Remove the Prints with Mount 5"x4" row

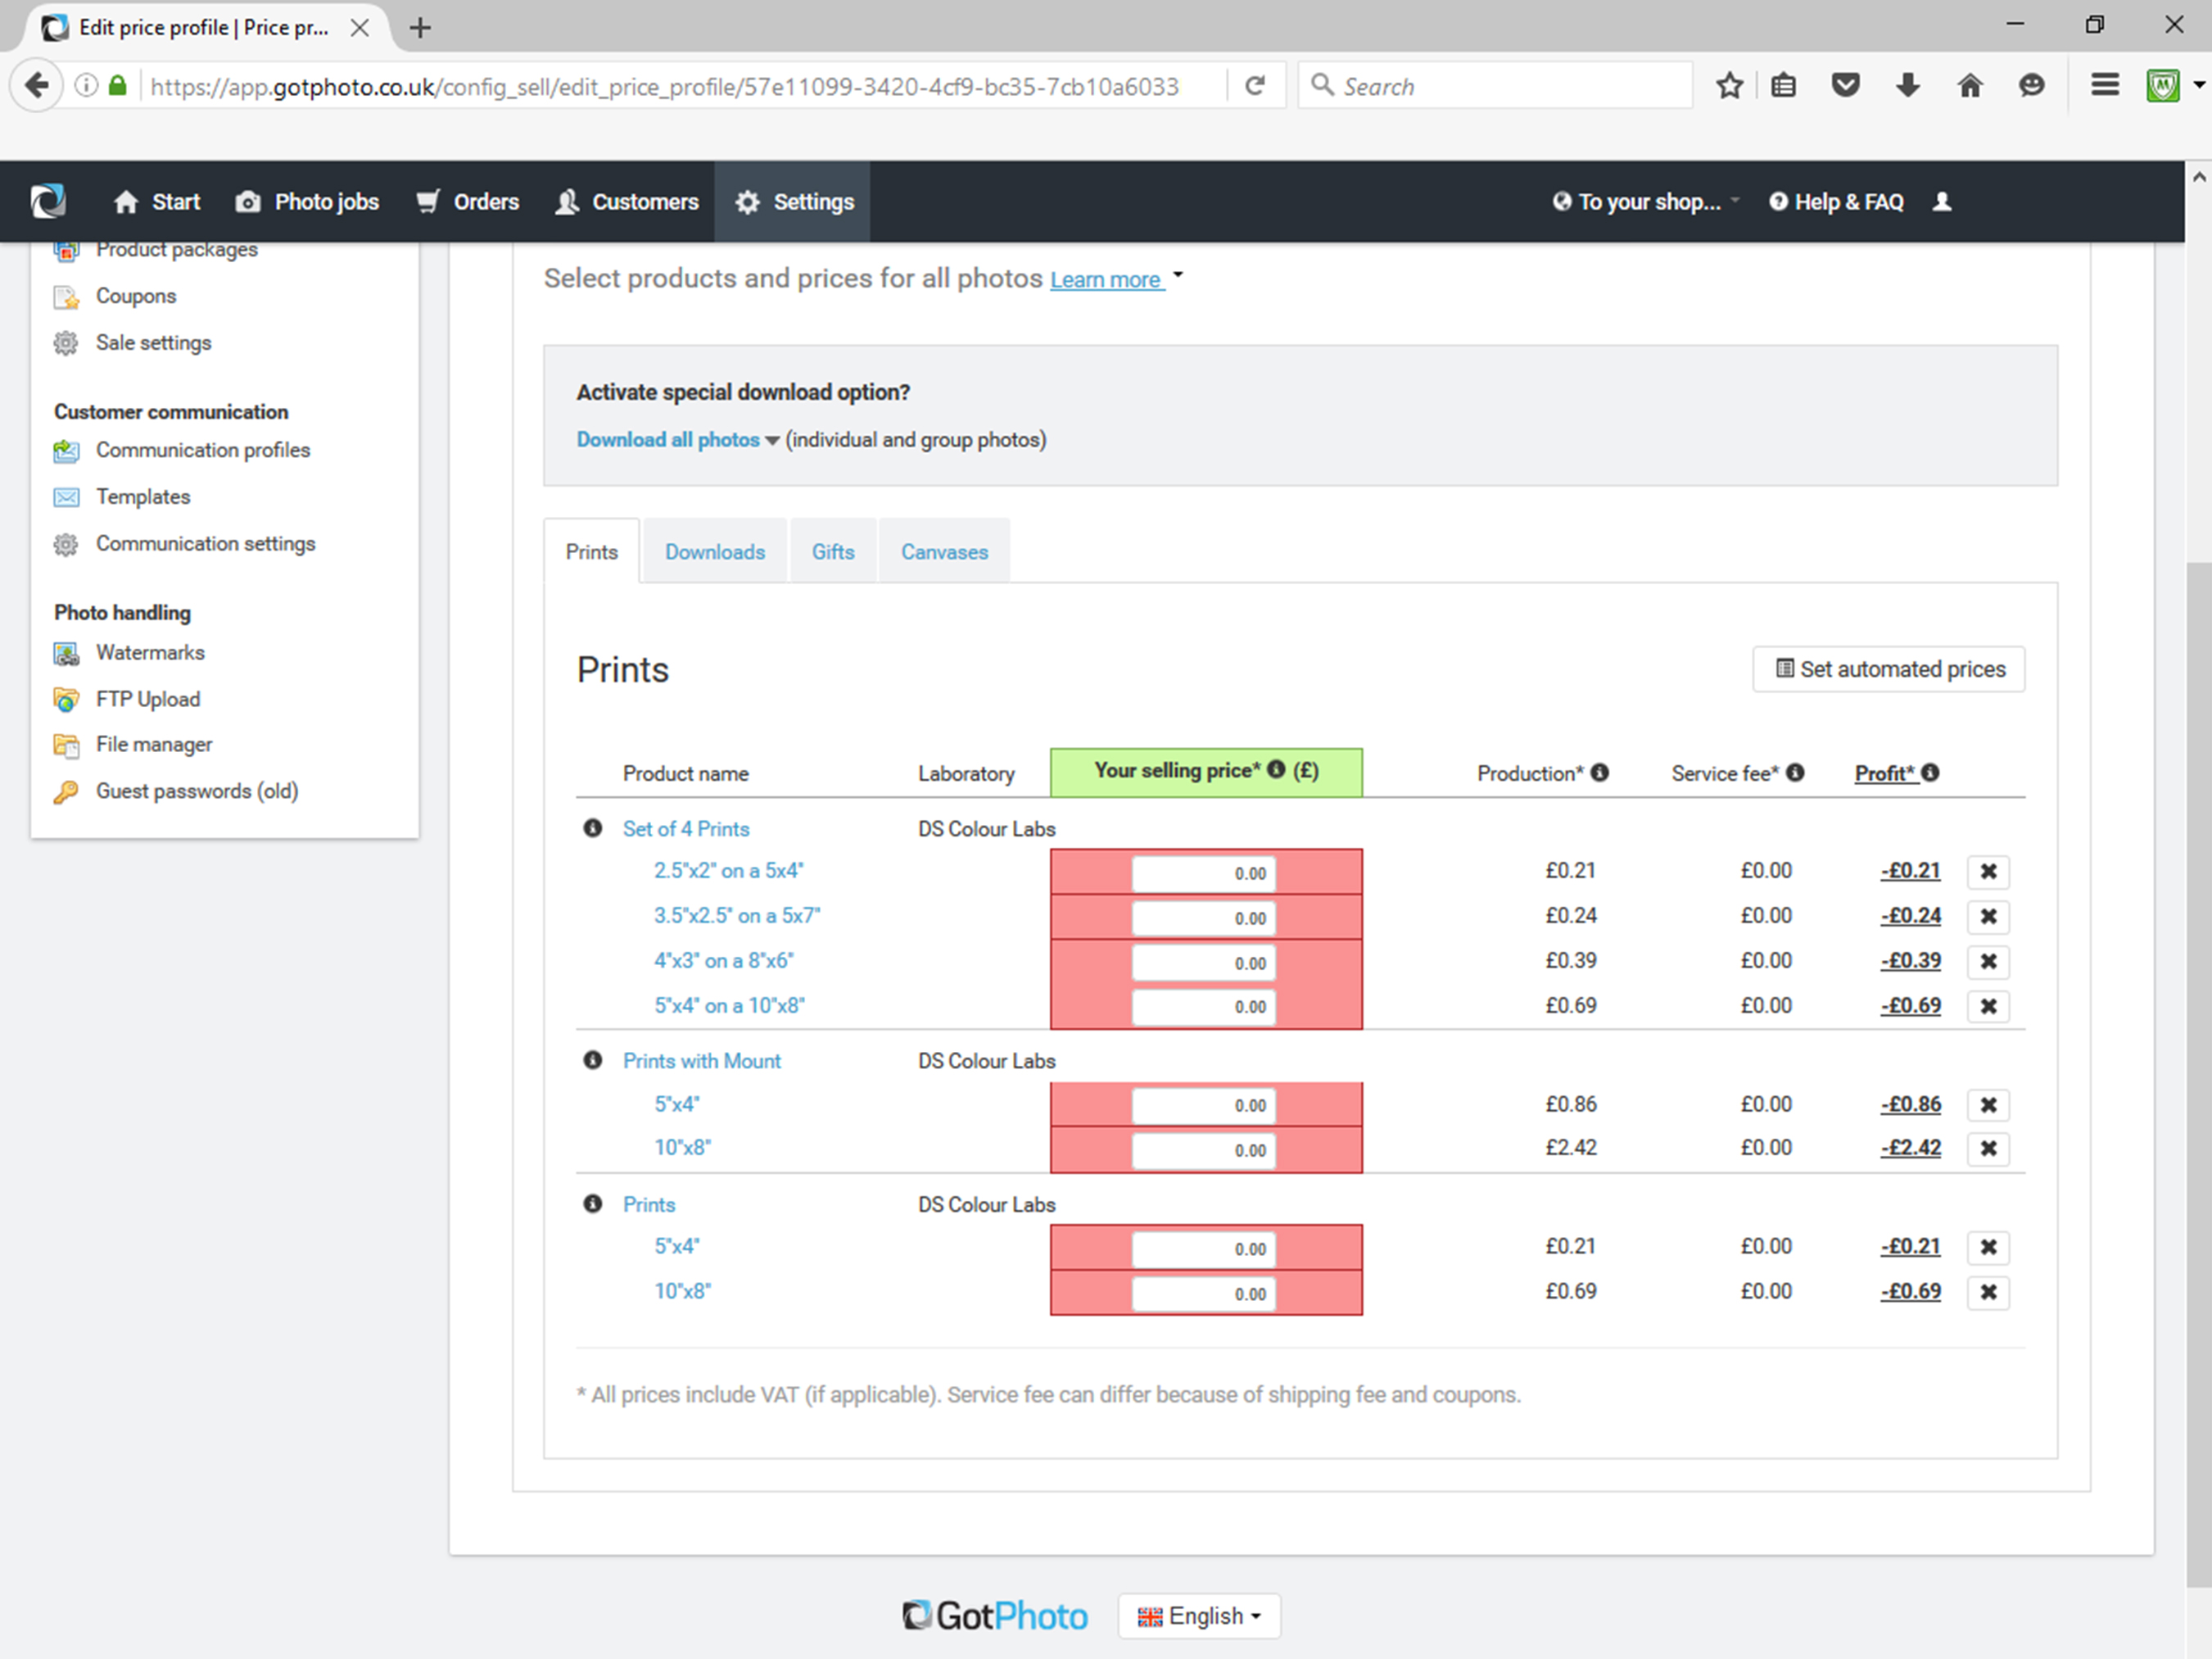pos(1988,1104)
